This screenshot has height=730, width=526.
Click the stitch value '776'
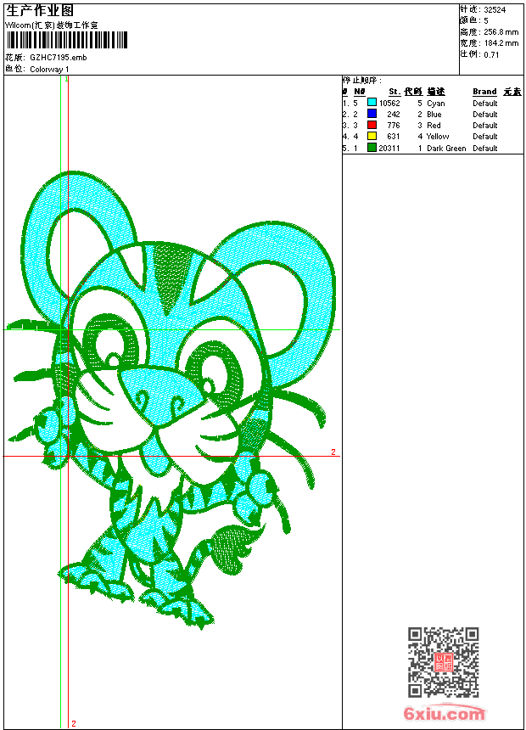(x=394, y=126)
